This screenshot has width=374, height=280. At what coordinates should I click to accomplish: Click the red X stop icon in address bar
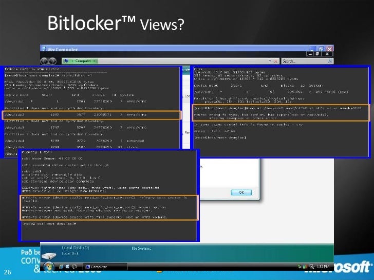point(275,62)
